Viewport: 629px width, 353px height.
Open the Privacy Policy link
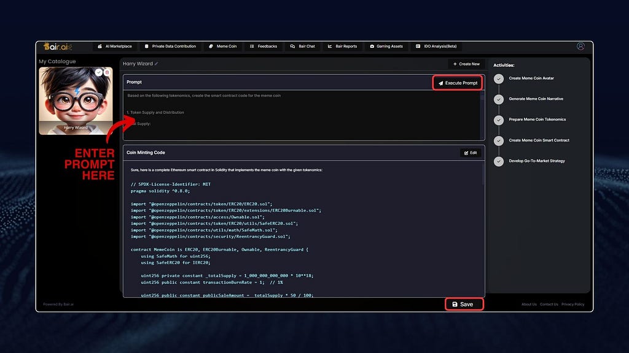[572, 304]
